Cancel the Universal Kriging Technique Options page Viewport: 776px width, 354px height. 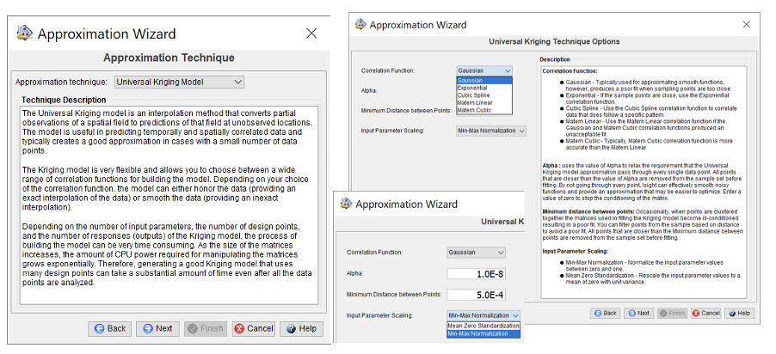[705, 314]
